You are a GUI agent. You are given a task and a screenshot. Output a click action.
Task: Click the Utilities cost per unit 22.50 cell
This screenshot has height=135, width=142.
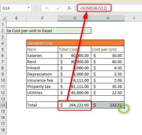click(108, 93)
